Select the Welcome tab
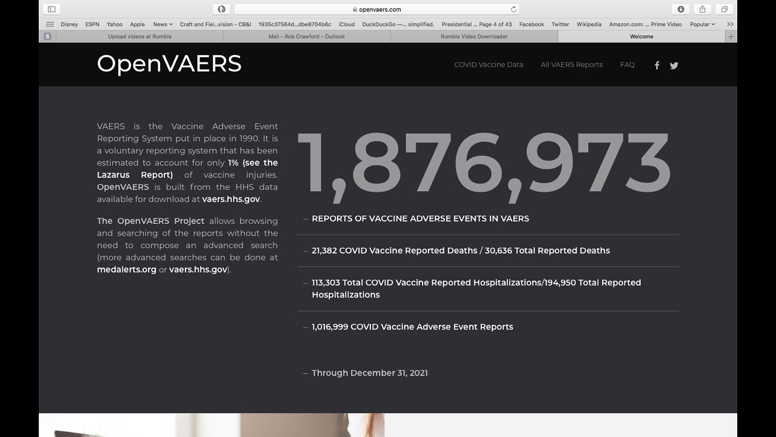This screenshot has height=437, width=776. tap(641, 36)
